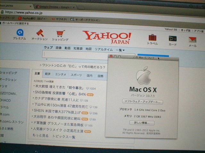Screen dimensions: 205x153
Task: Switch to the 主要 news tab
Action: pos(37,74)
